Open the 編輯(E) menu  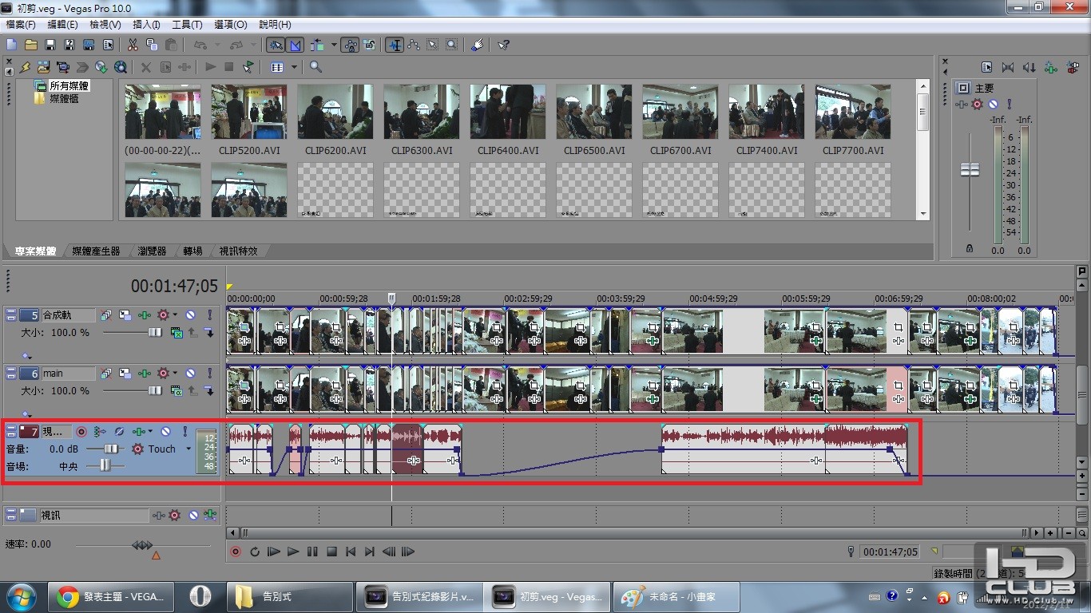coord(63,25)
